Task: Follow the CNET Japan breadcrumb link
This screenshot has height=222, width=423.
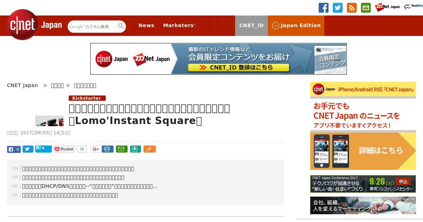Action: pos(22,85)
